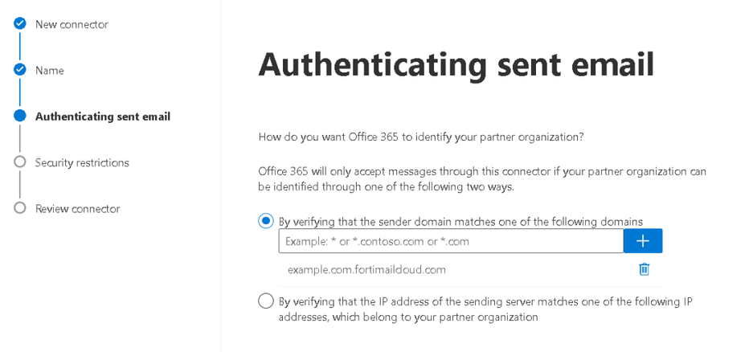Image resolution: width=753 pixels, height=352 pixels.
Task: Click the Name step checkmark icon
Action: point(20,70)
